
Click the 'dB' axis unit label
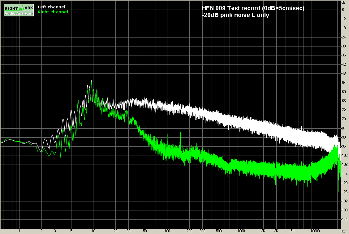pos(343,2)
